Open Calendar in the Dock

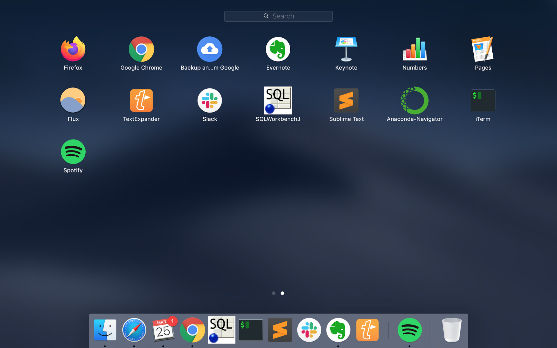pyautogui.click(x=163, y=330)
